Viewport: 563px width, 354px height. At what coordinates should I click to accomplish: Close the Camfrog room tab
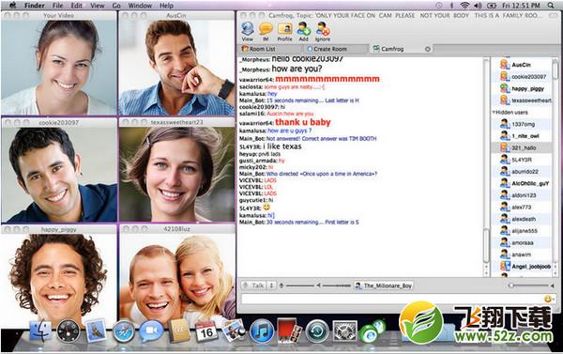(x=428, y=49)
